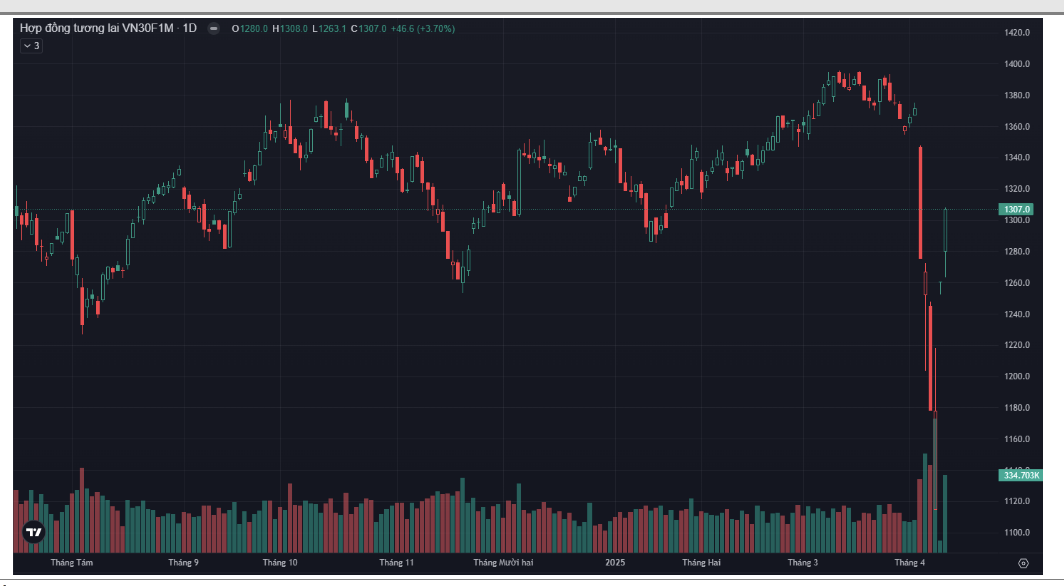Click the opening value O1280.0 in legend
1064x586 pixels.
point(250,29)
